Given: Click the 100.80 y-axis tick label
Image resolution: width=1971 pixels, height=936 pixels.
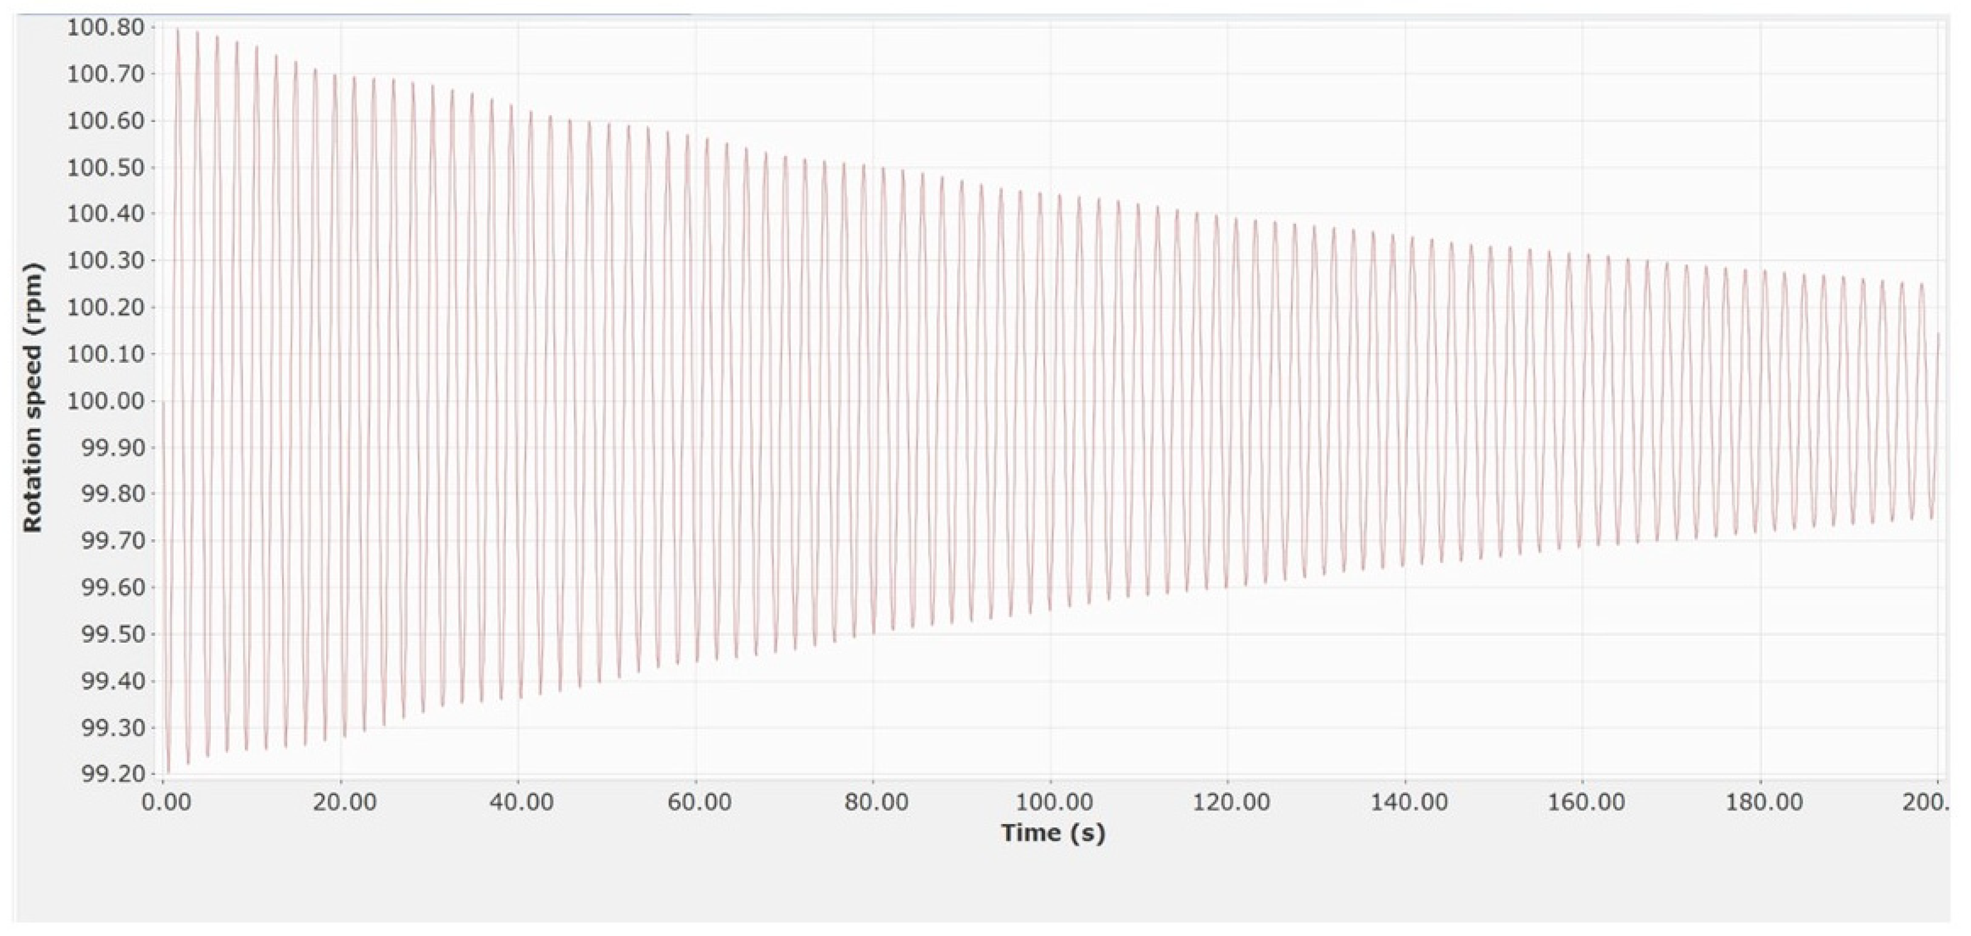Looking at the screenshot, I should 106,28.
